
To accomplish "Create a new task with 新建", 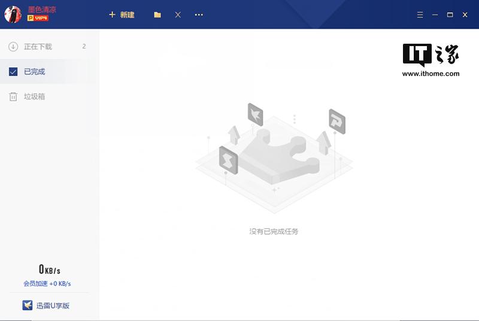I will click(x=122, y=14).
